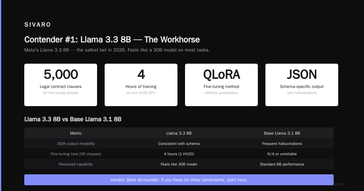Click the 'Schema-specific output' label
The height and width of the screenshot is (191, 364).
coord(302,87)
